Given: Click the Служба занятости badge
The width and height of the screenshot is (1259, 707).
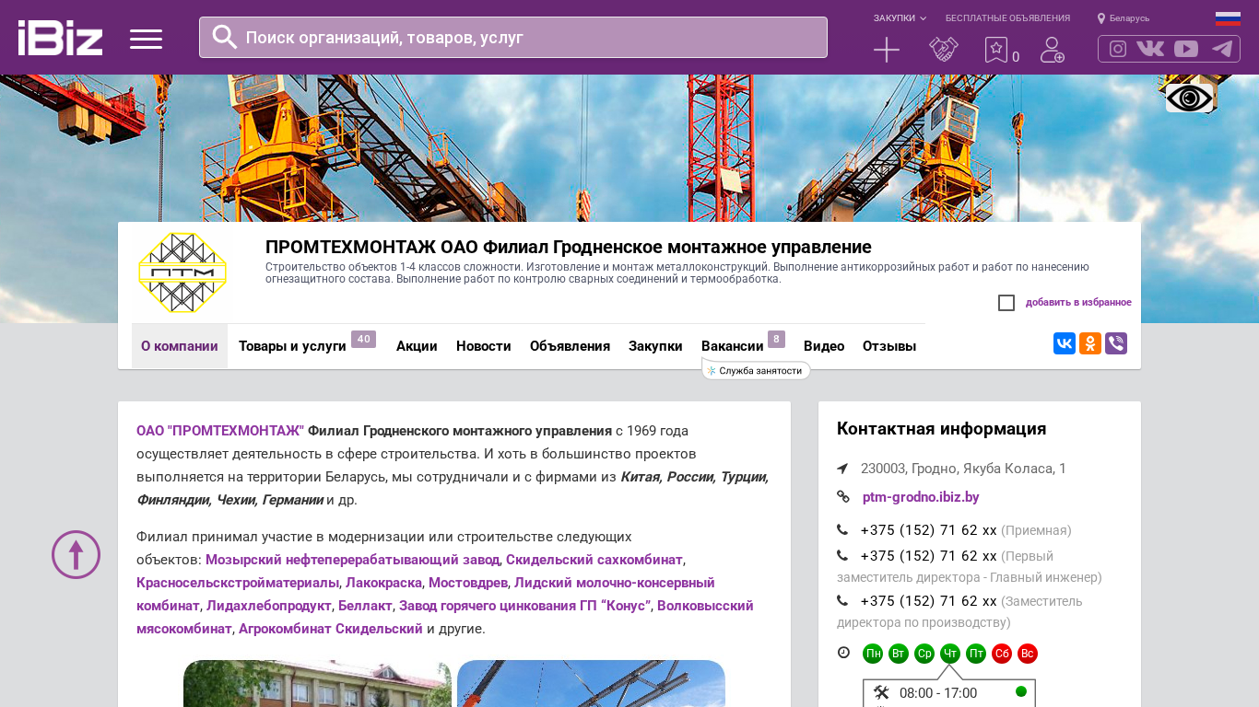Looking at the screenshot, I should click(x=757, y=370).
